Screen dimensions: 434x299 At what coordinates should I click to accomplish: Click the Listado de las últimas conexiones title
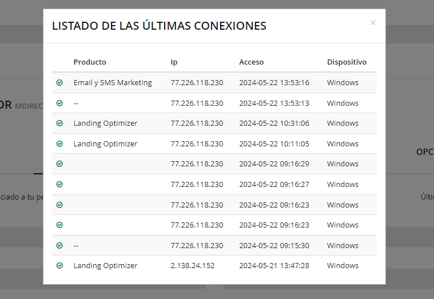(159, 26)
